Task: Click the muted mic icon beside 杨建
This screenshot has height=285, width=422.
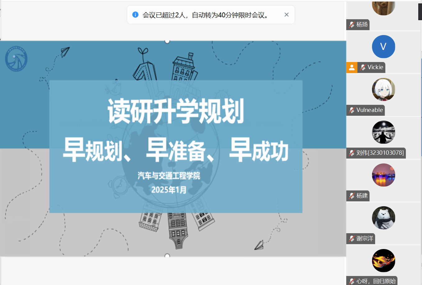Action: tap(352, 196)
